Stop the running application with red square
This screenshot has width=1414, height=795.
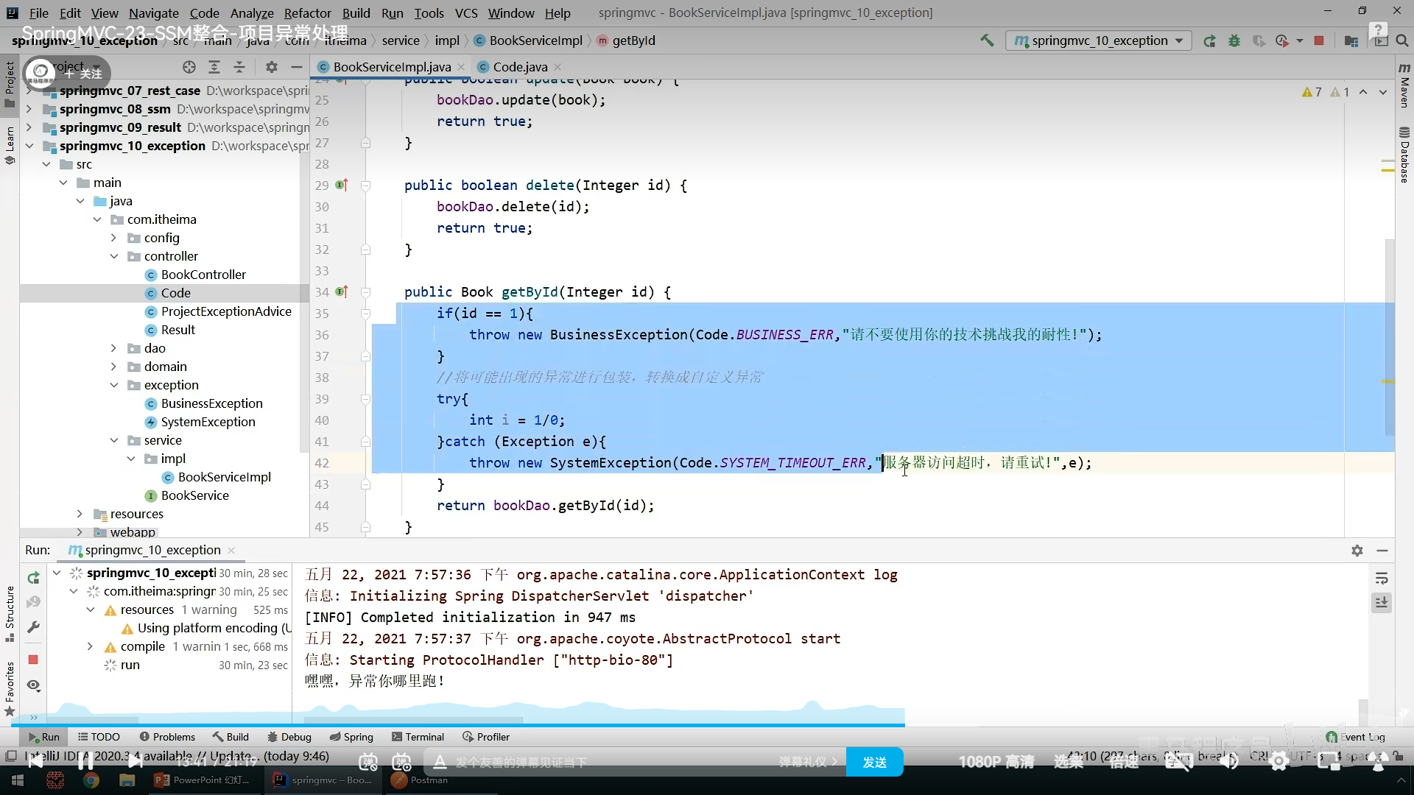pyautogui.click(x=1319, y=40)
